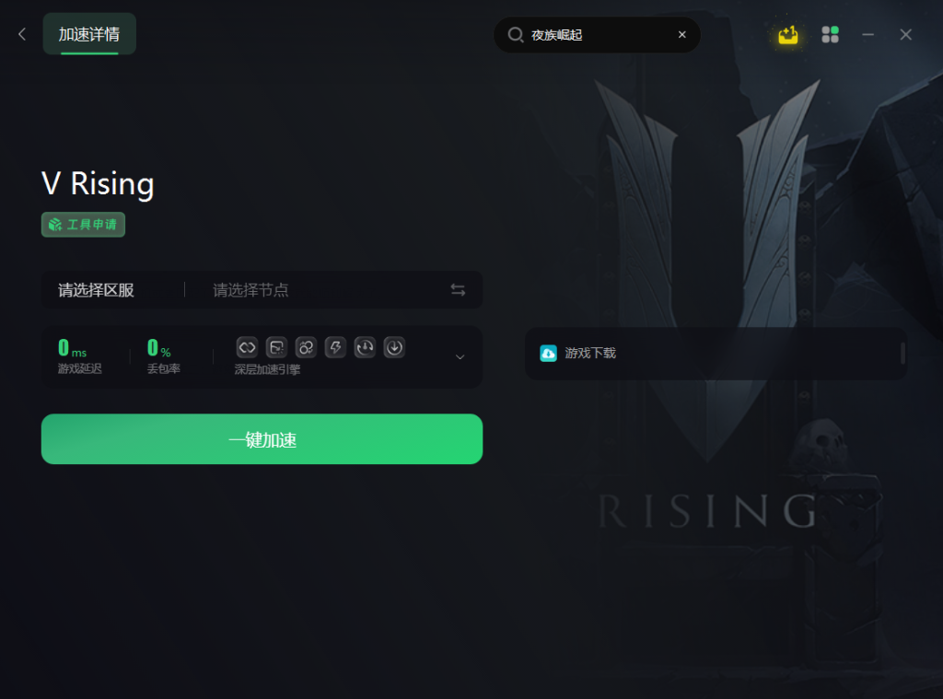Click the 工具申请 tool request button
The height and width of the screenshot is (699, 943).
pyautogui.click(x=83, y=225)
